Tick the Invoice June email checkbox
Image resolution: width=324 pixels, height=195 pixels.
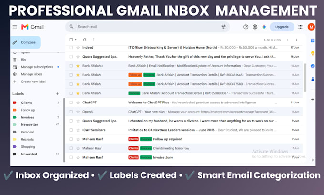click(x=71, y=157)
